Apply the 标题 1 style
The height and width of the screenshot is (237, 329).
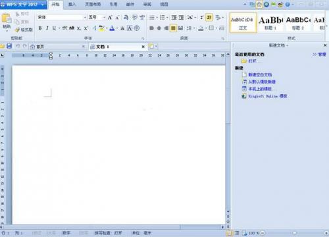270,23
